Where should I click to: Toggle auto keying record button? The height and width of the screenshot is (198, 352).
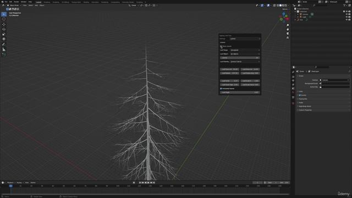tap(134, 183)
